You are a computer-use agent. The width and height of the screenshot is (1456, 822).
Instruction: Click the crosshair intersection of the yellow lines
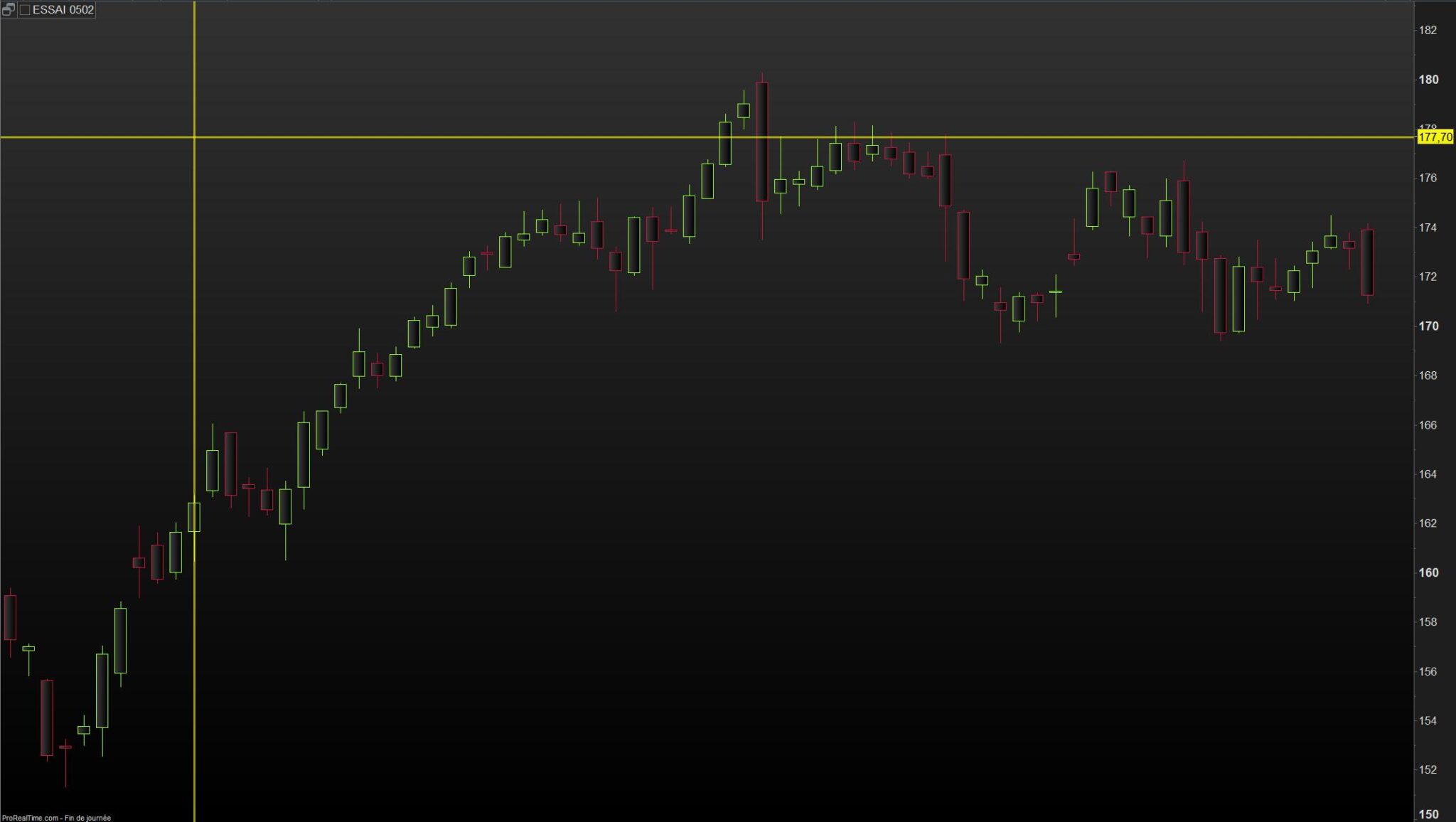click(x=194, y=137)
